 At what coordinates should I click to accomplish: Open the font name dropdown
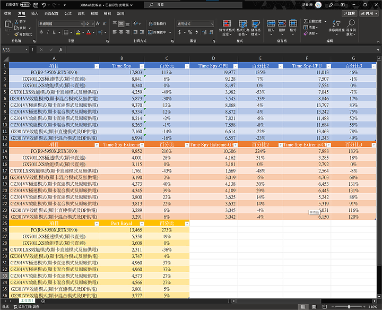82,24
